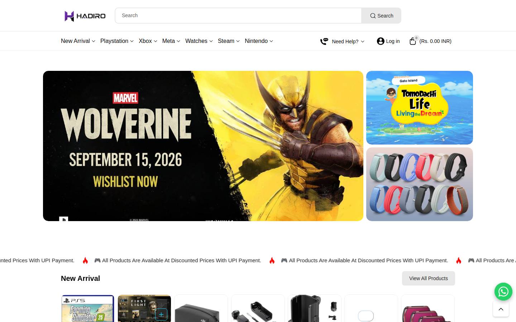Click the View All Products button
Image resolution: width=516 pixels, height=322 pixels.
pos(429,278)
